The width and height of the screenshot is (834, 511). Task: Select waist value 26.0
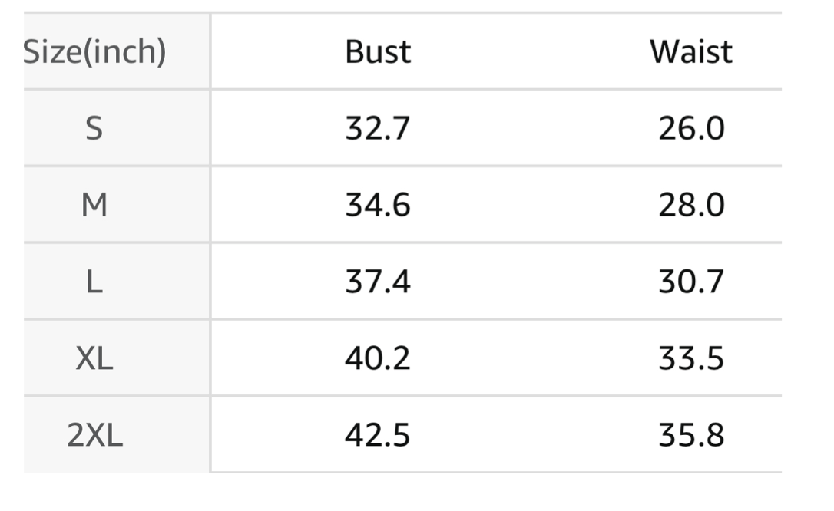(691, 129)
